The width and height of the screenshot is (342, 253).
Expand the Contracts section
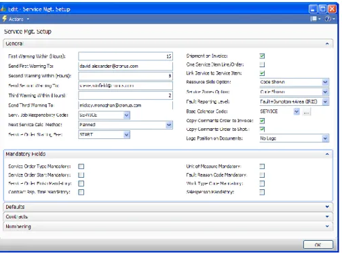(x=327, y=216)
